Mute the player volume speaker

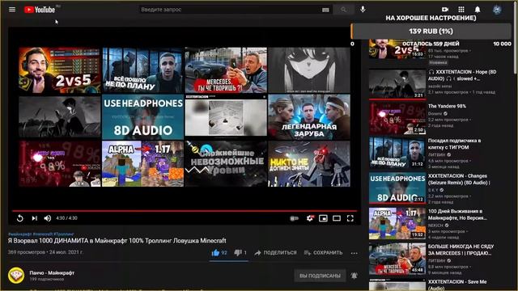48,218
